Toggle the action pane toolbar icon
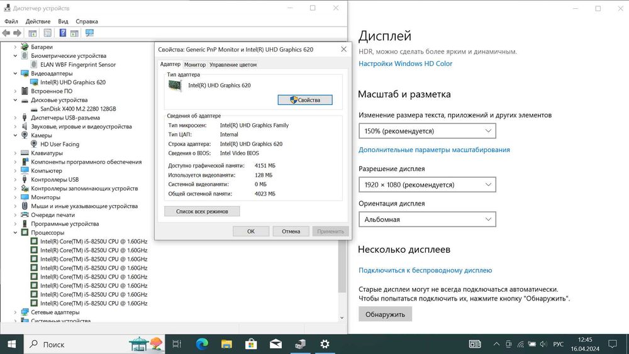629x354 pixels. (x=74, y=33)
